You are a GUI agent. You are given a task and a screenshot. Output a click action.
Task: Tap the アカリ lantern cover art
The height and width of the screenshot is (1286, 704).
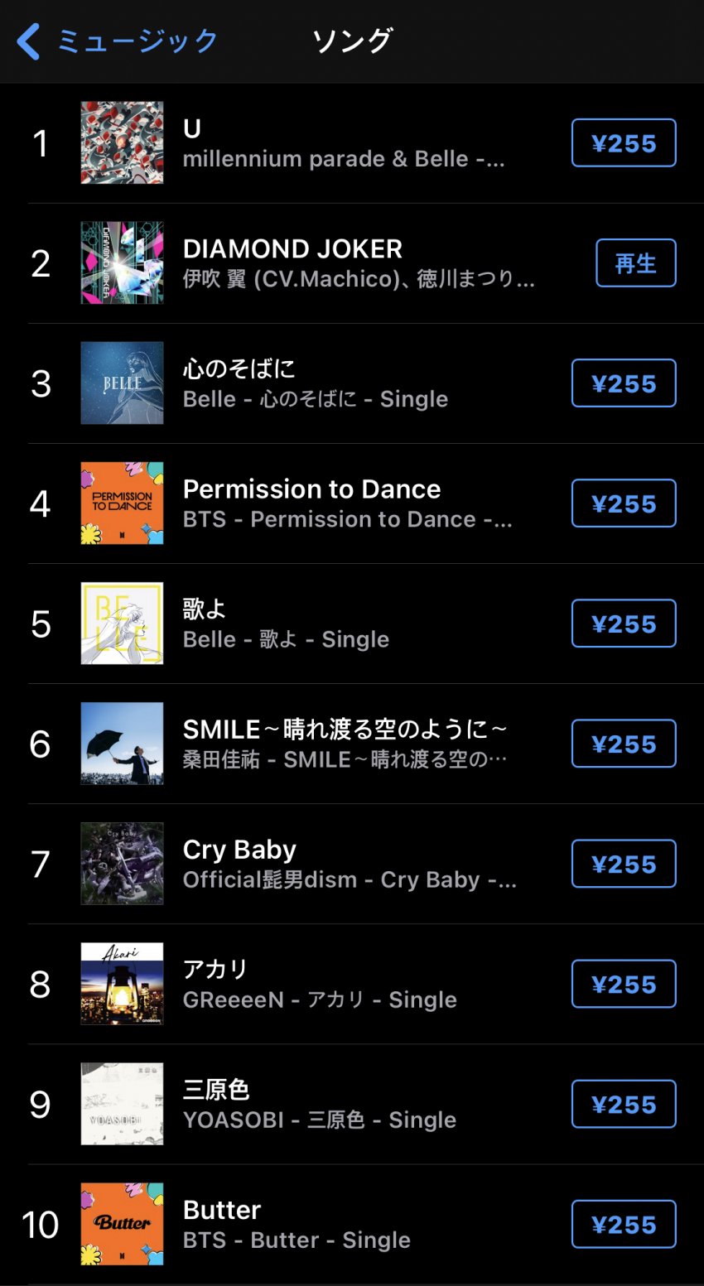[122, 984]
